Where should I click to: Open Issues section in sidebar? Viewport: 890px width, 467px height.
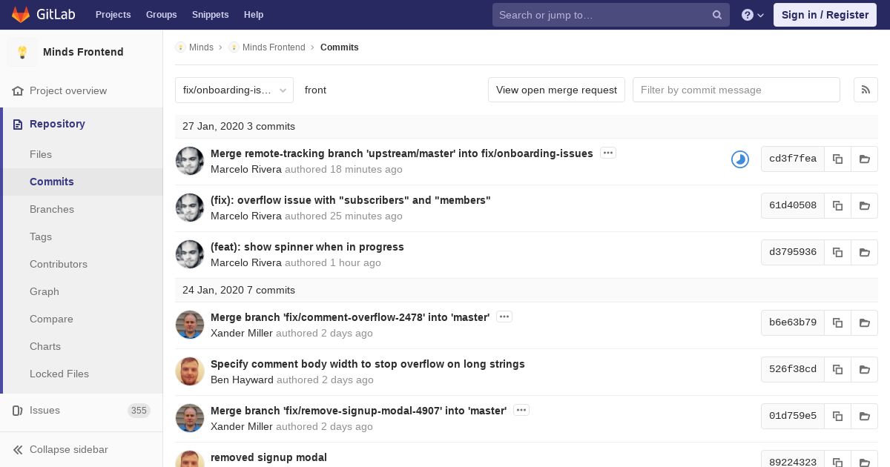point(44,410)
